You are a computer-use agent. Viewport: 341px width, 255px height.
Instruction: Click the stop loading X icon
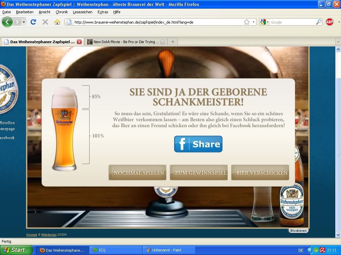[45, 22]
